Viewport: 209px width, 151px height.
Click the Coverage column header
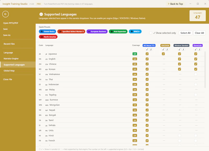click(x=136, y=45)
